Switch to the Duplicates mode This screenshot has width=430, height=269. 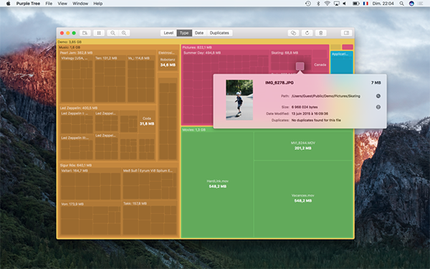click(219, 33)
